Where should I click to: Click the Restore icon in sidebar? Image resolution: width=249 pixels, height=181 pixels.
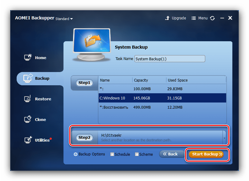[x=28, y=99]
